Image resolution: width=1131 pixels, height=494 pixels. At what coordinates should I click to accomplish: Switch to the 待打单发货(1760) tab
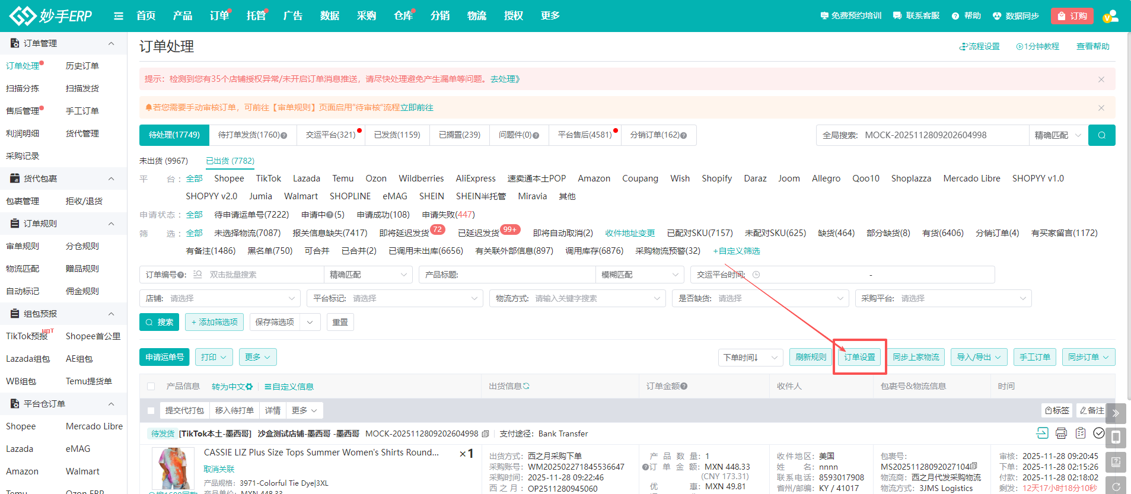[253, 135]
